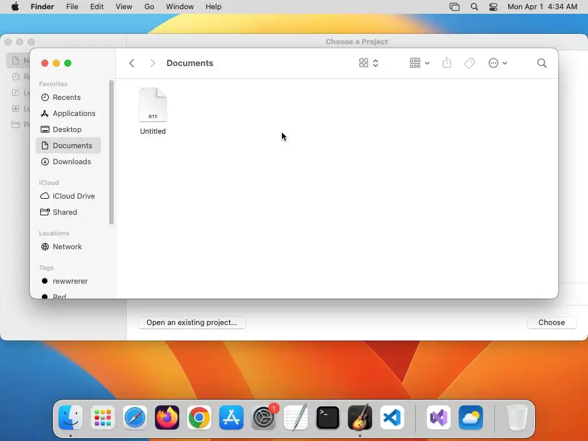Screen dimensions: 588x441
Task: Open Applications in the sidebar
Action: pos(68,113)
